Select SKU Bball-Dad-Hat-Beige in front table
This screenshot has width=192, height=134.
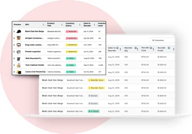[x=35, y=32]
